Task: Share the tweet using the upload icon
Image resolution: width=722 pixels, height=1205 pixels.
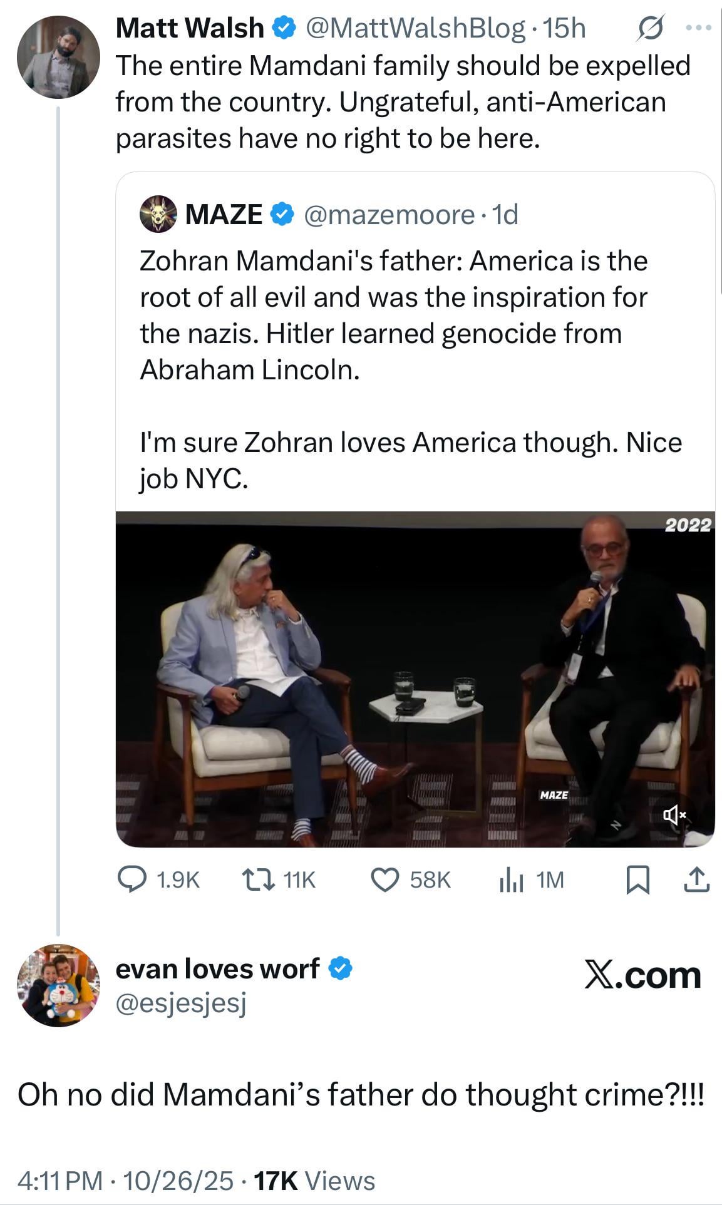Action: tap(696, 880)
